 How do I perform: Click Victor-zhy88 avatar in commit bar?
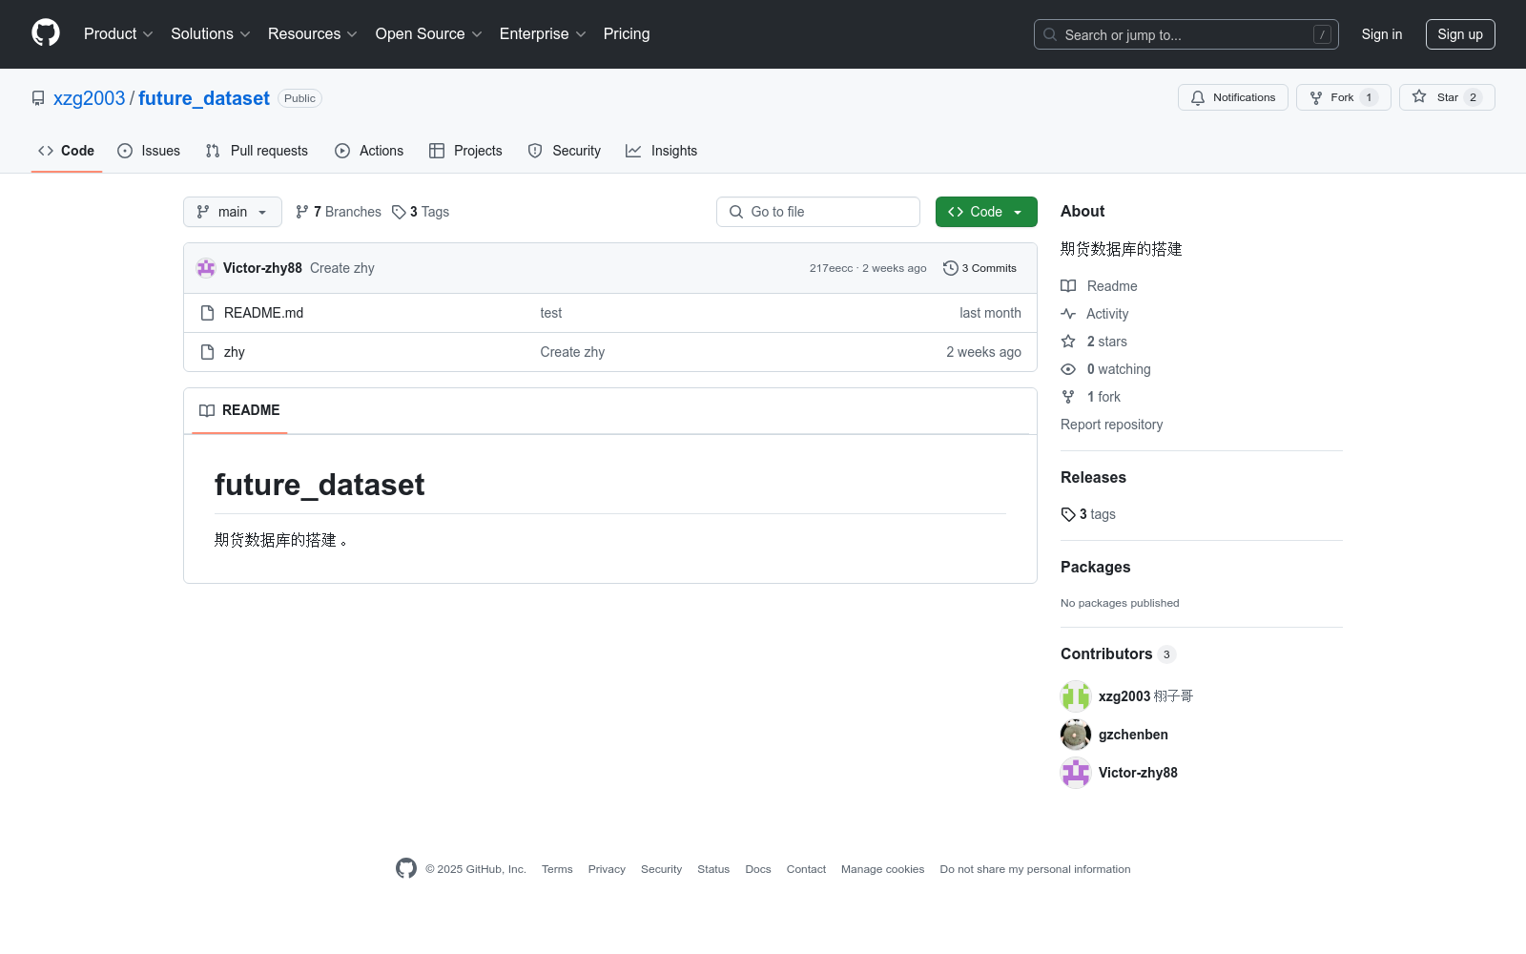tap(206, 268)
